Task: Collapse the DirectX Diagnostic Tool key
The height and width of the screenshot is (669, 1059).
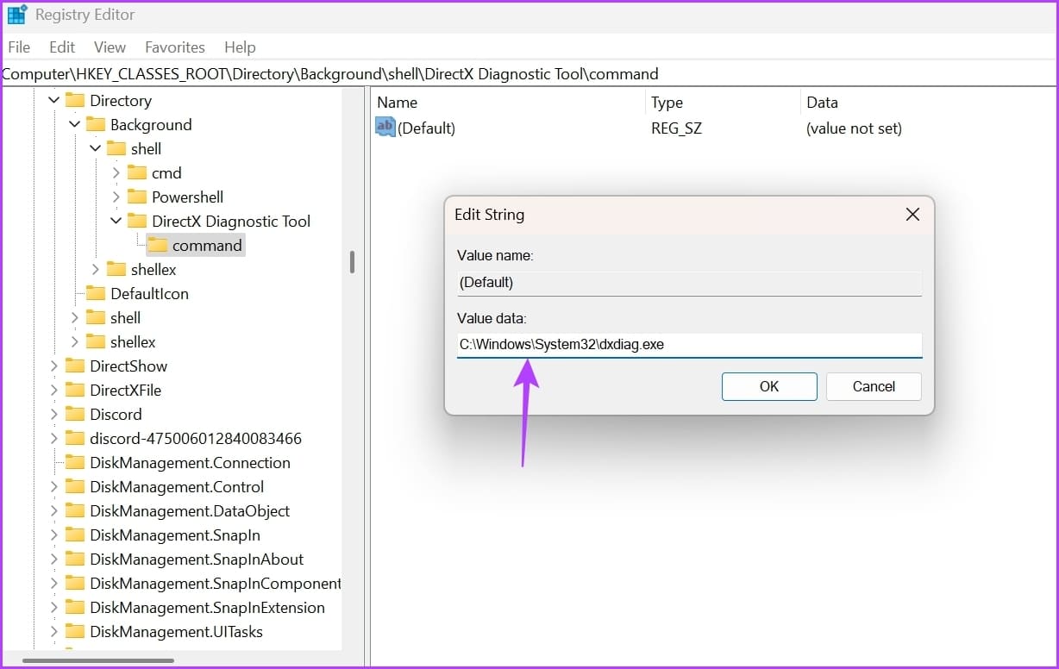Action: pyautogui.click(x=116, y=222)
